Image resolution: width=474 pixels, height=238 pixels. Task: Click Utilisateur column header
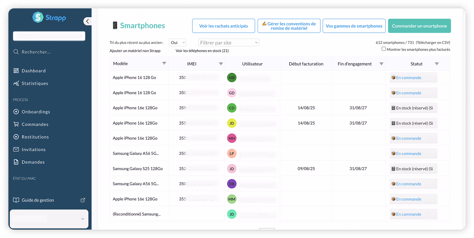(x=252, y=64)
